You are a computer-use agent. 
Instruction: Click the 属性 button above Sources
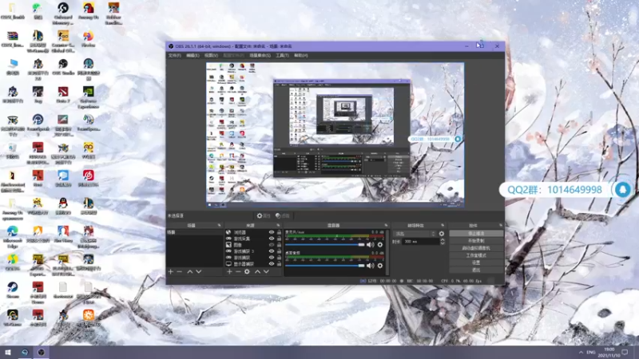point(264,215)
